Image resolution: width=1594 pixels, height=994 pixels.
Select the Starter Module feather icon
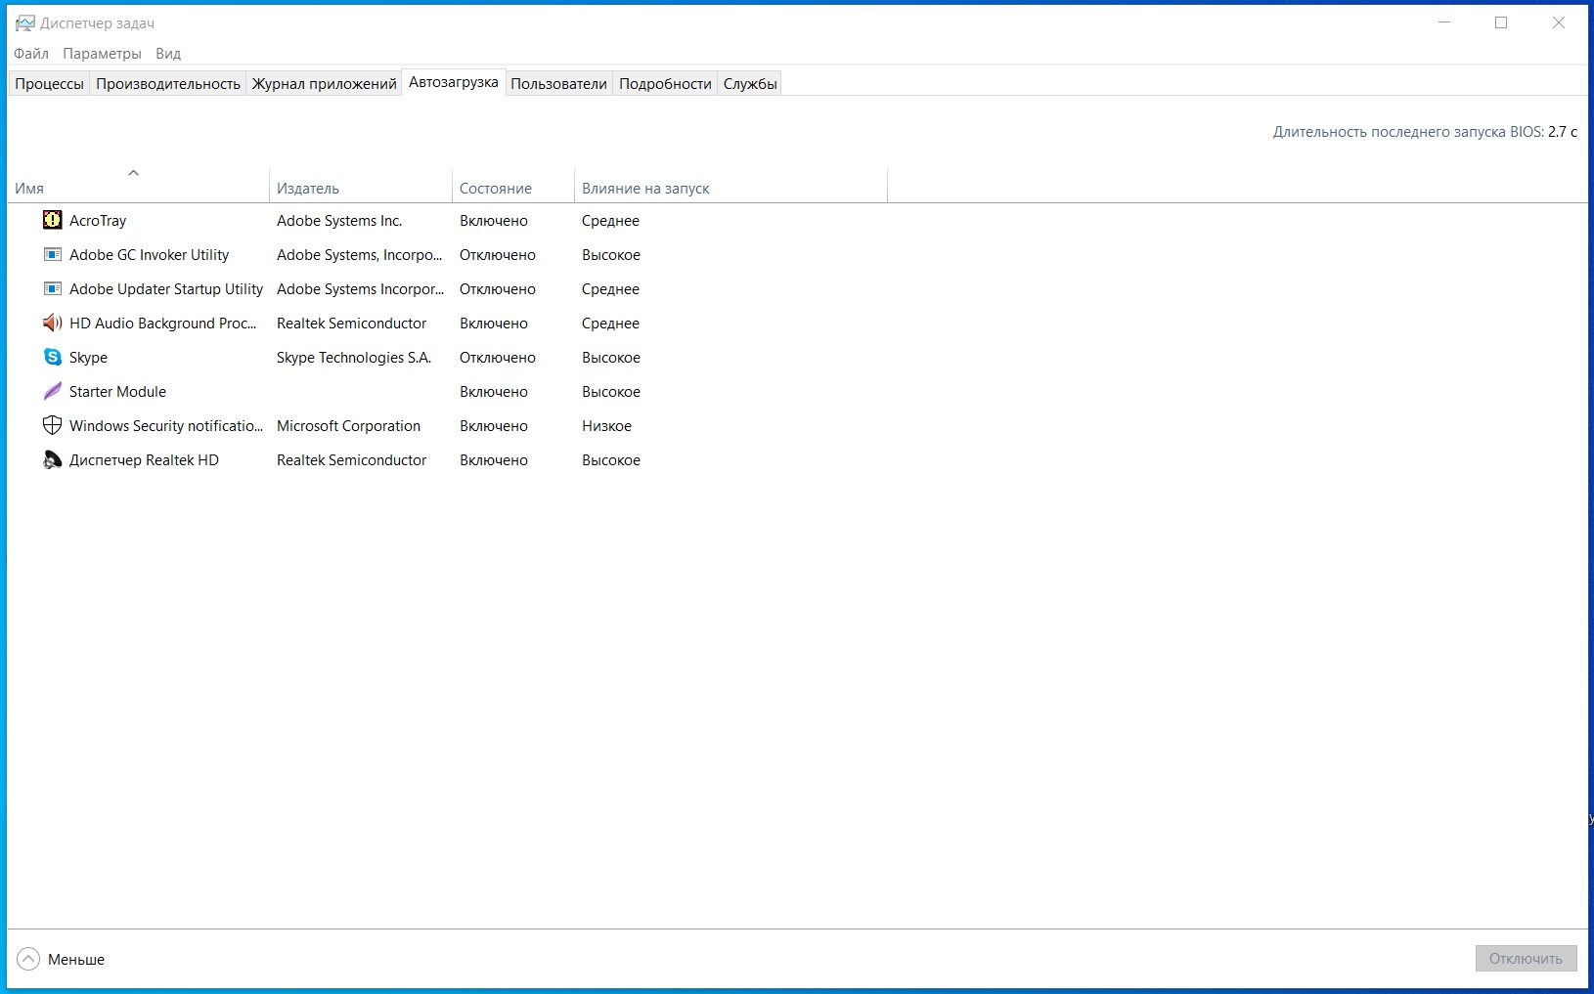coord(53,391)
